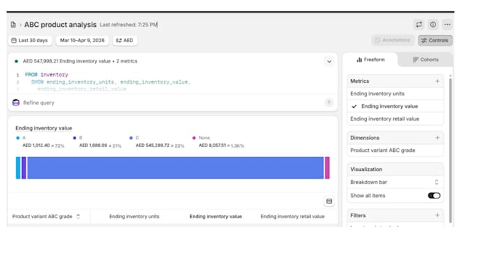Screen dimensions: 495x267
Task: Open the Mar 10–Apr 9, 2026 date selector
Action: point(82,41)
